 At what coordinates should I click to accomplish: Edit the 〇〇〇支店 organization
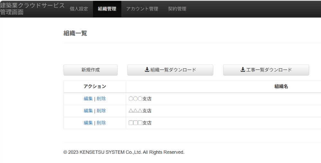click(x=88, y=99)
